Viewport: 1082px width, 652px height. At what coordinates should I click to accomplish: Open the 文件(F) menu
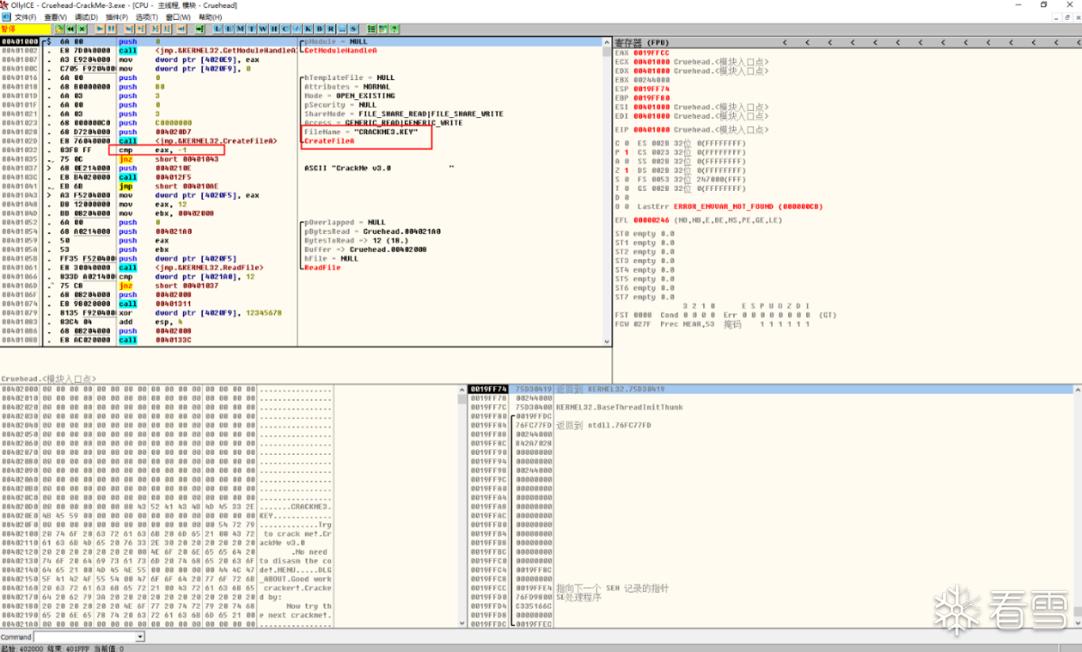[x=25, y=17]
